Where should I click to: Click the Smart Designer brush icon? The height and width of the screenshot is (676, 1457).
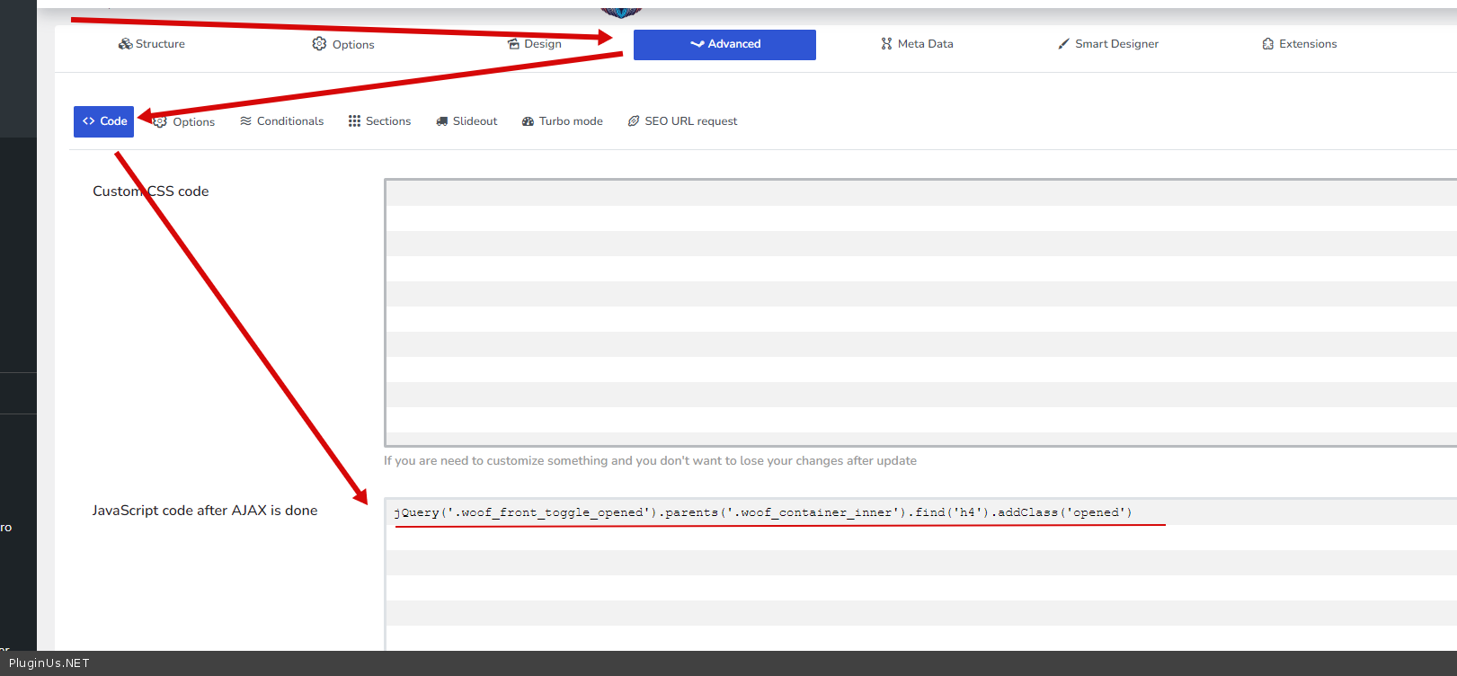1063,44
